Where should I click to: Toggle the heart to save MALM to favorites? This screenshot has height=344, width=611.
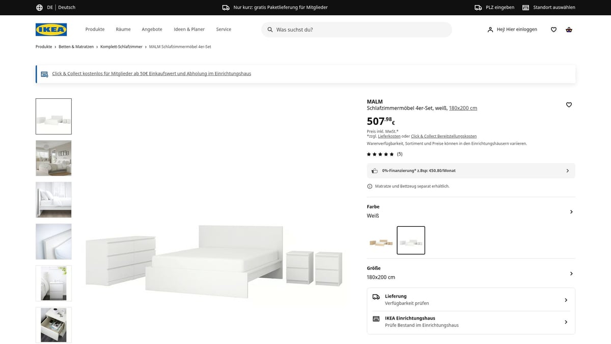(x=569, y=104)
